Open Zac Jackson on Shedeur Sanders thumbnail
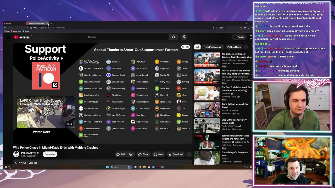 (x=207, y=60)
